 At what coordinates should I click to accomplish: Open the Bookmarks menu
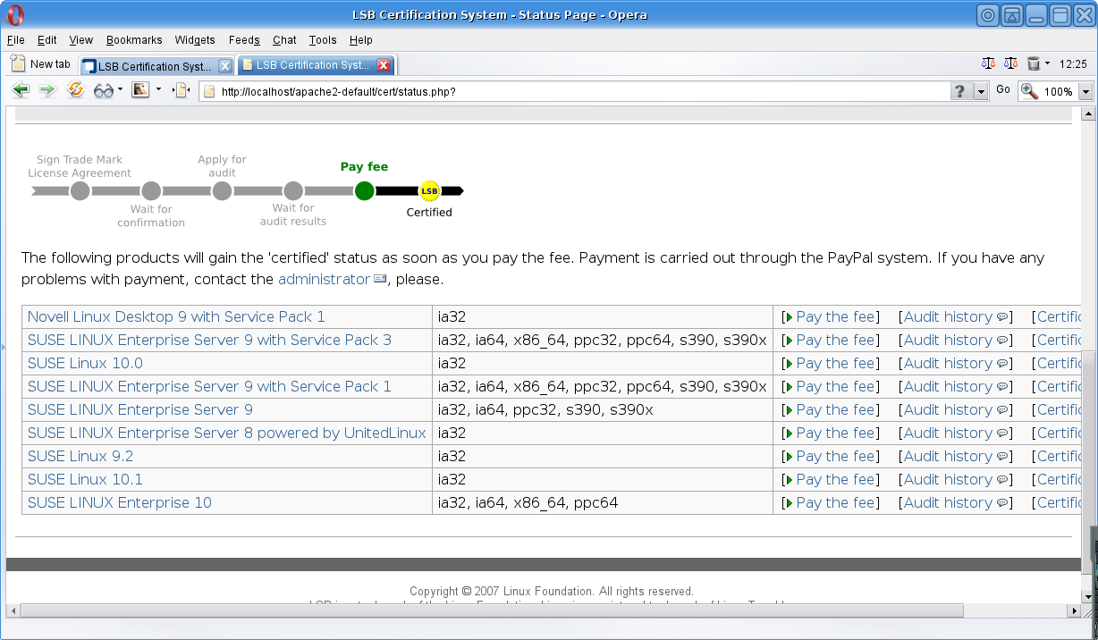[134, 40]
